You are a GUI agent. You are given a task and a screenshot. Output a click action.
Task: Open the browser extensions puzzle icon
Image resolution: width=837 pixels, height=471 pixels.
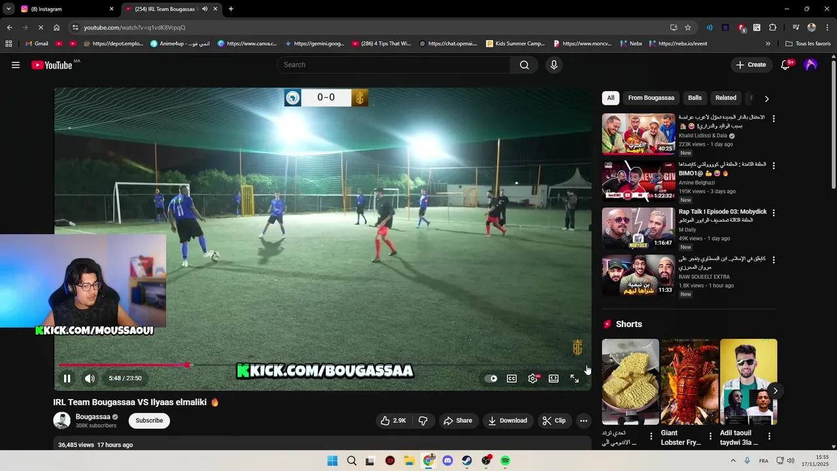click(773, 27)
